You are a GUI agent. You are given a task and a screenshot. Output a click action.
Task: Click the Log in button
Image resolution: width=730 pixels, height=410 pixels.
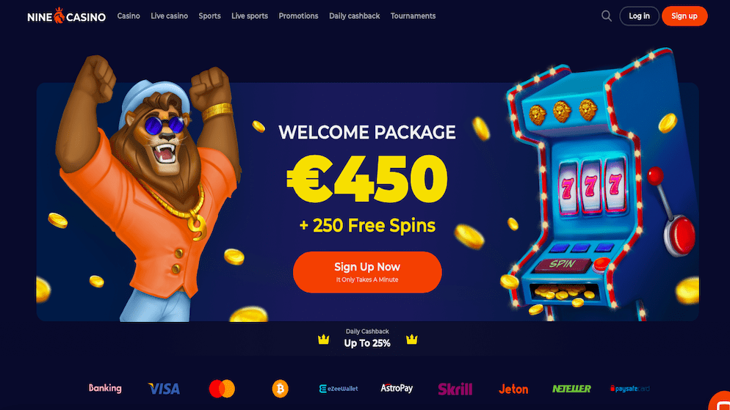(x=639, y=16)
